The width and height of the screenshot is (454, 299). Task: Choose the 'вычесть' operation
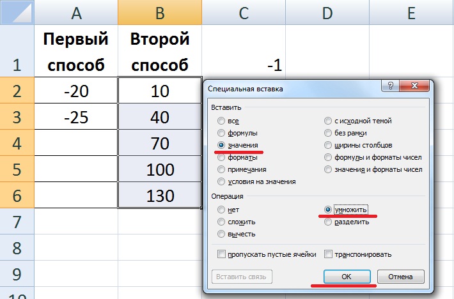221,234
